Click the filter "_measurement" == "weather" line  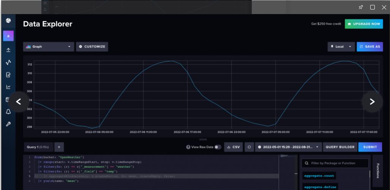pyautogui.click(x=86, y=166)
